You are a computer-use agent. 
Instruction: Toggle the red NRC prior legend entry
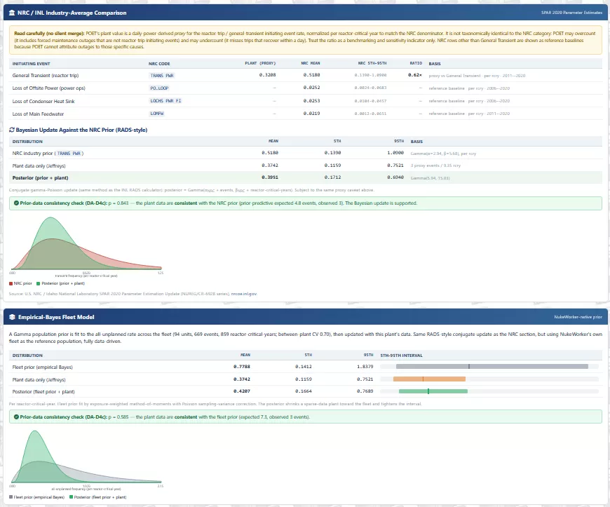coord(20,283)
